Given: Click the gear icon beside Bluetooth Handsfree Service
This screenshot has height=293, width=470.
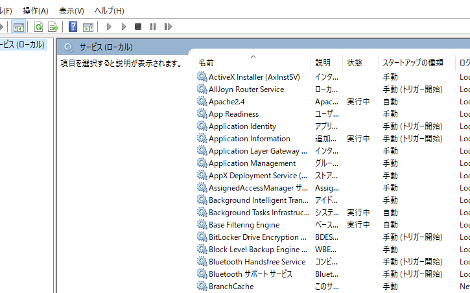Looking at the screenshot, I should [202, 261].
